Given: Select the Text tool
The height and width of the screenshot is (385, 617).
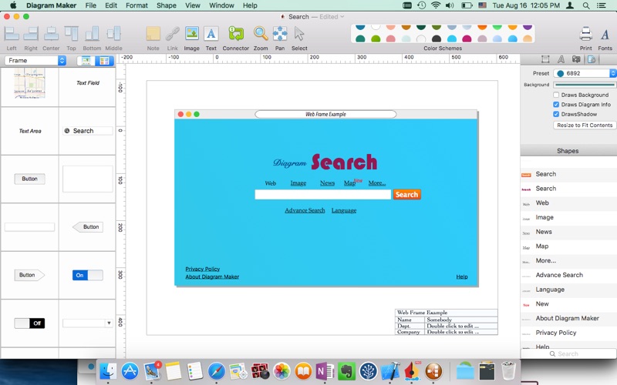Looking at the screenshot, I should [x=211, y=34].
